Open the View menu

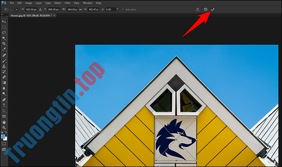point(76,3)
